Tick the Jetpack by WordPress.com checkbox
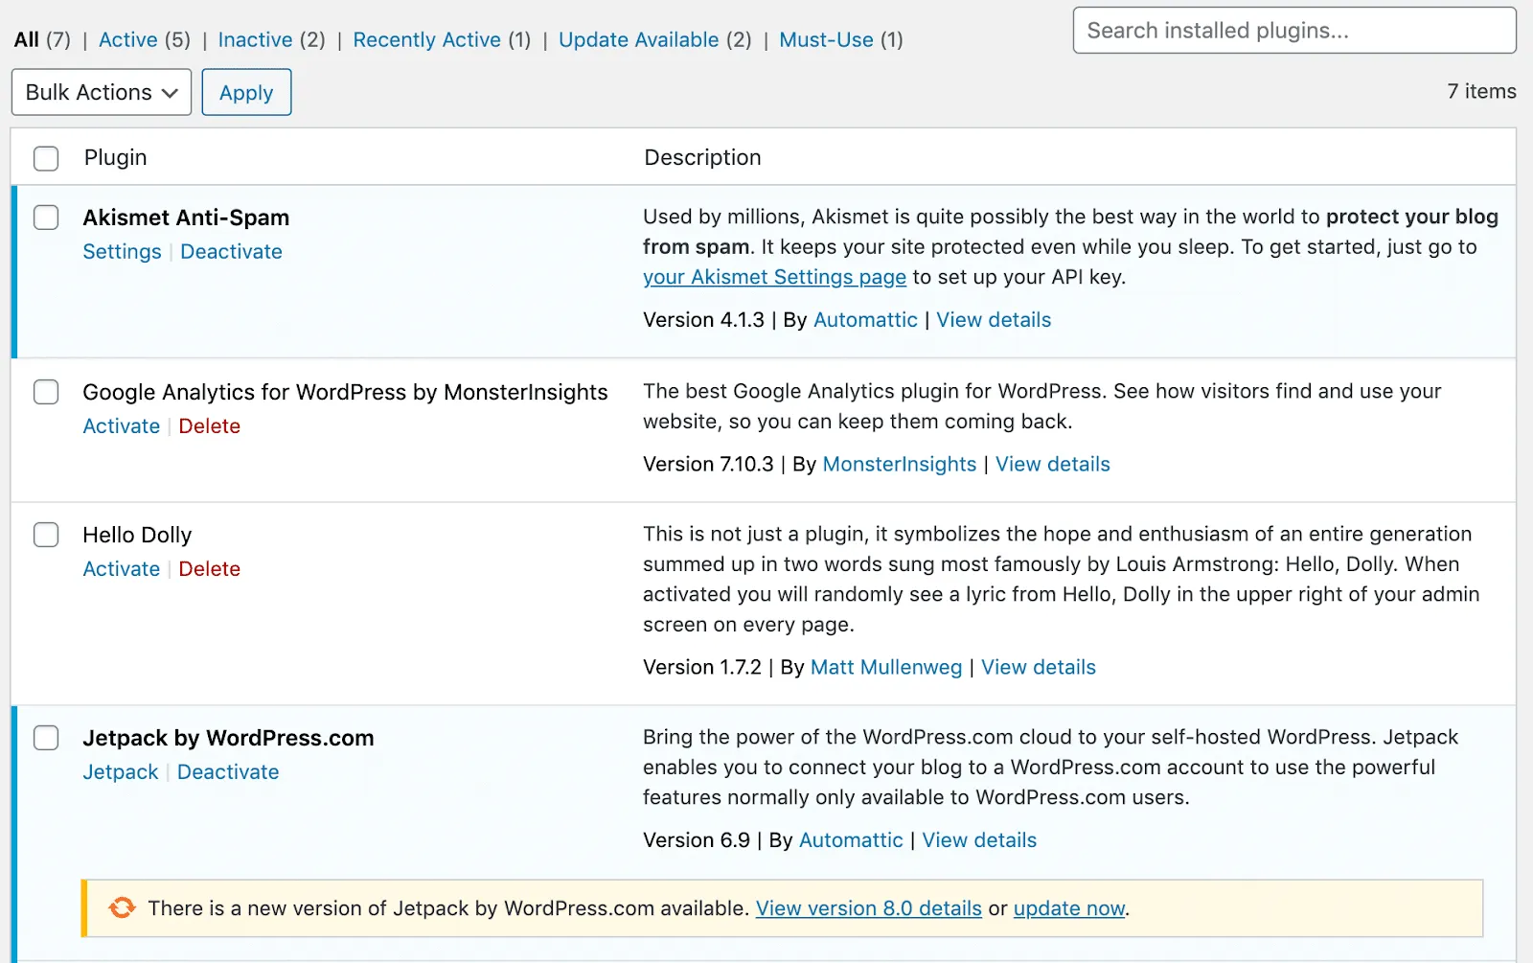Screen dimensions: 1533x963 click(46, 738)
